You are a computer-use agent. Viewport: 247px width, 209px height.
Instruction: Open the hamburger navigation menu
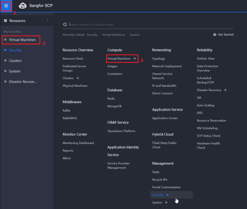point(6,6)
